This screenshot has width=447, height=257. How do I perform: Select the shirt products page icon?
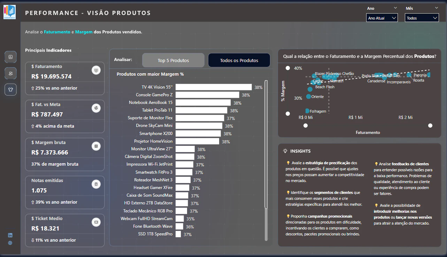pyautogui.click(x=10, y=90)
